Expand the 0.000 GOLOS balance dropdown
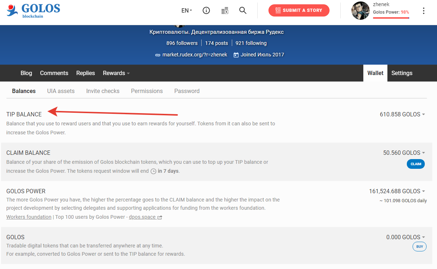Viewport: 437px width, 269px height. (x=406, y=237)
